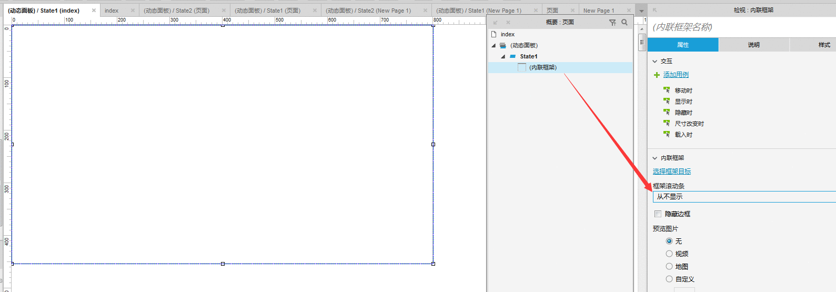Click the right-middle resize handle of the frame
836x292 pixels.
pyautogui.click(x=433, y=144)
